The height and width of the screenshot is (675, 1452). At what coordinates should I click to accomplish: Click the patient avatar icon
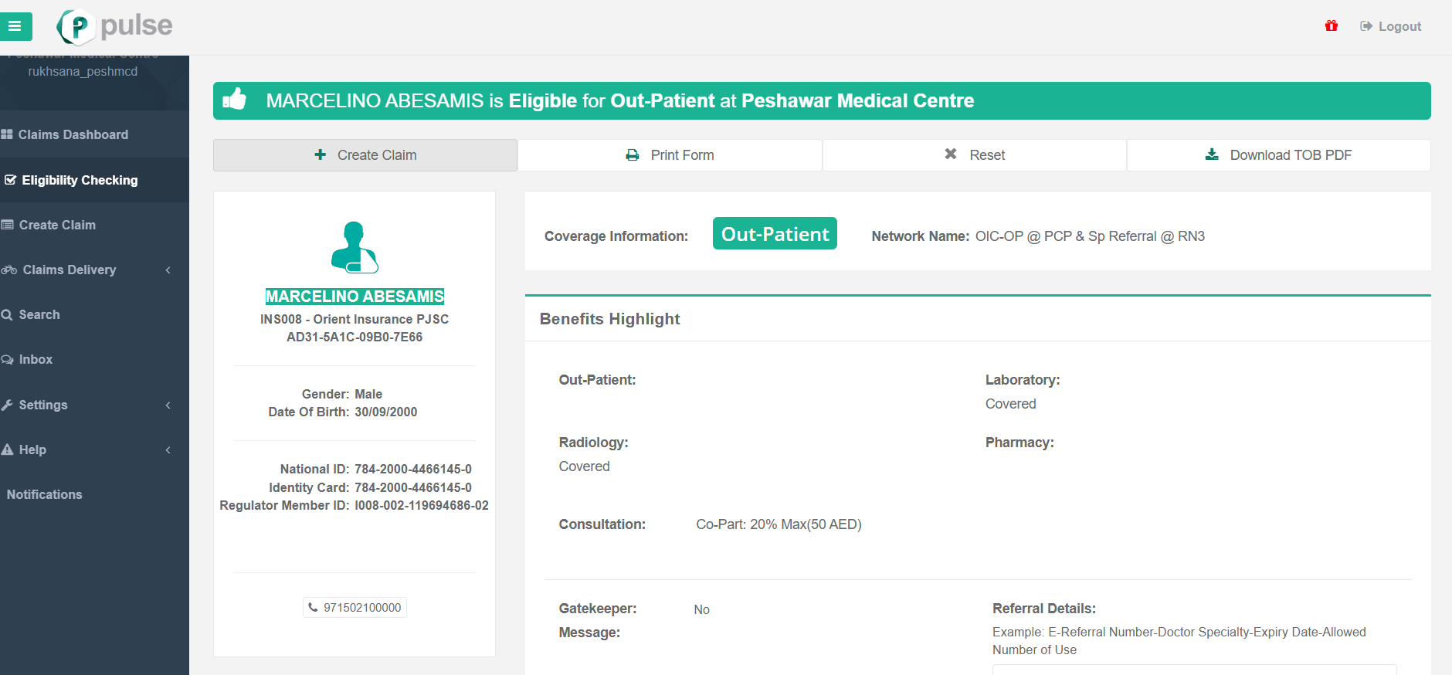355,247
